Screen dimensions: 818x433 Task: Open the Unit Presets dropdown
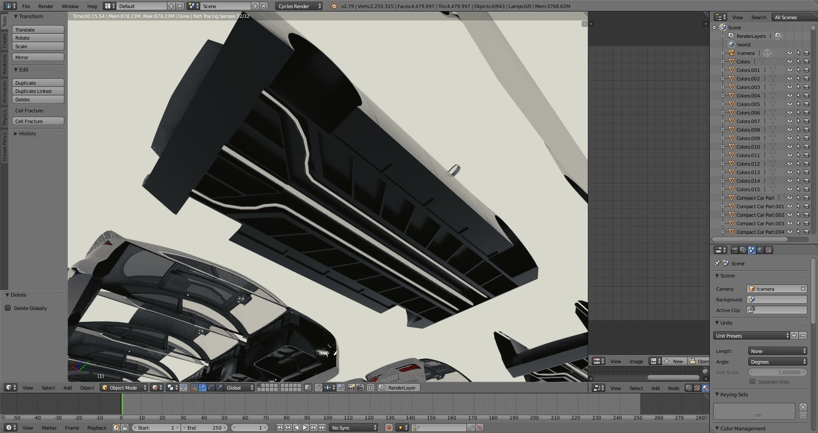752,336
